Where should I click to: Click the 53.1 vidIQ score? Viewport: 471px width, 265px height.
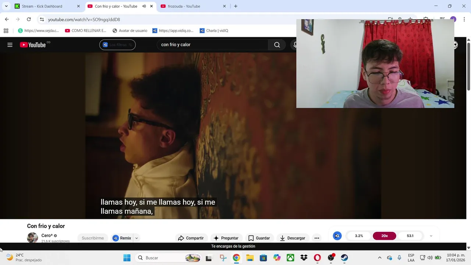(410, 236)
